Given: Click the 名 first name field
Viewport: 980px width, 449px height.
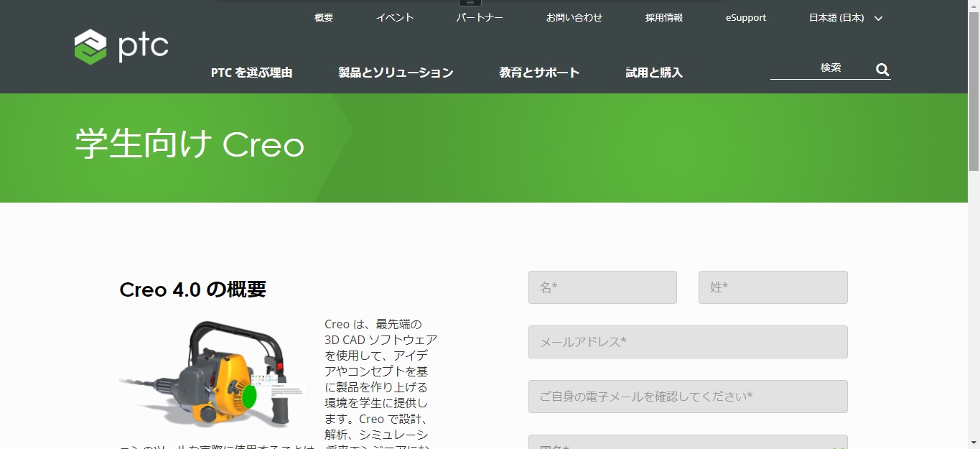Looking at the screenshot, I should pos(602,287).
